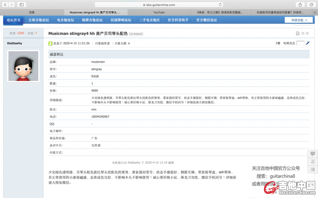Click the green user icon before post date

50,43
